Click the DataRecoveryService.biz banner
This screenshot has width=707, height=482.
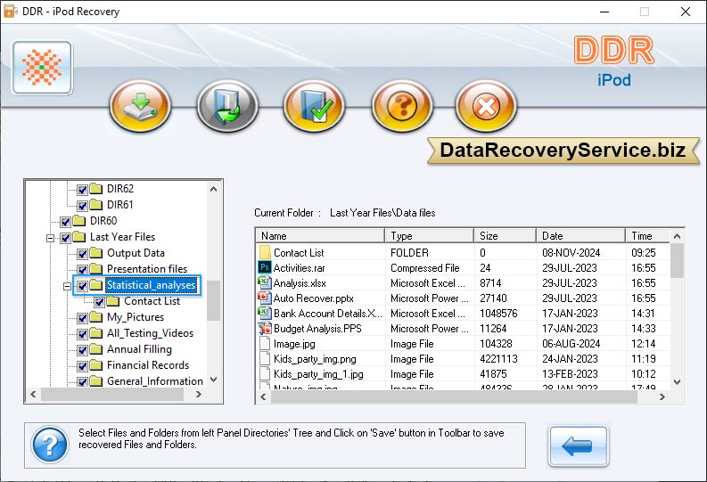coord(563,150)
